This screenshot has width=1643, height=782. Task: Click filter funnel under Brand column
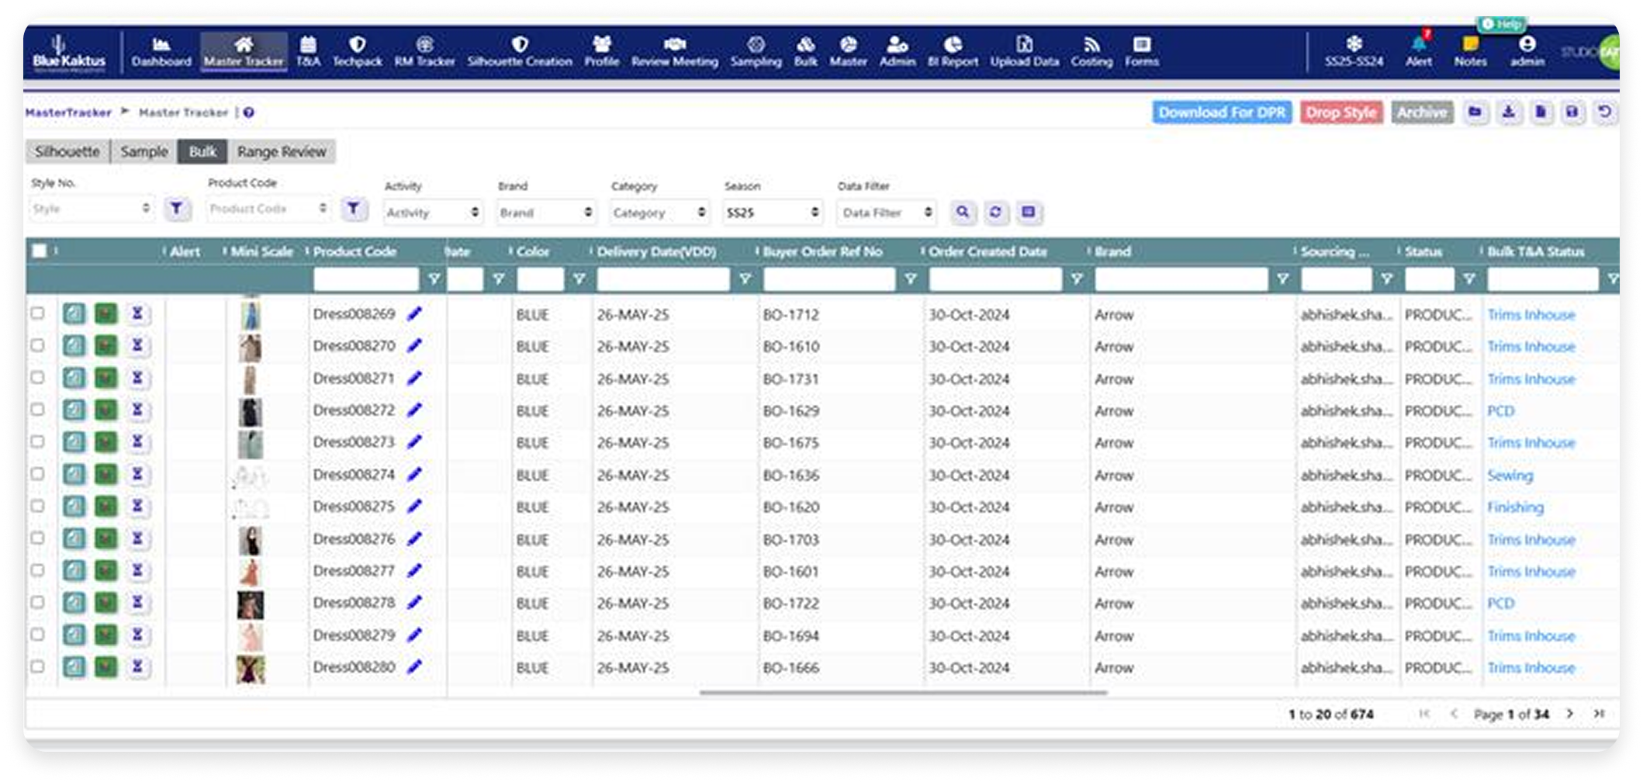1282,279
